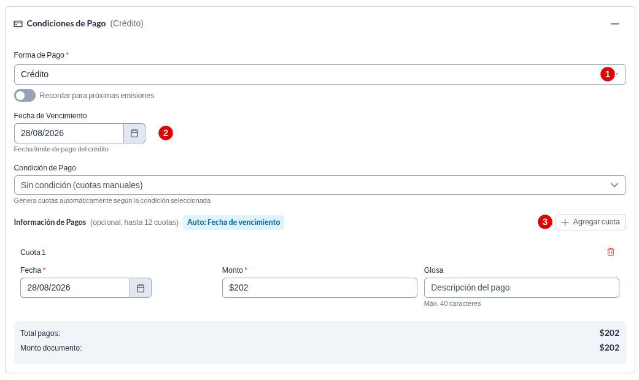
Task: Click the Recordar para próximas emisiones label
Action: [97, 96]
